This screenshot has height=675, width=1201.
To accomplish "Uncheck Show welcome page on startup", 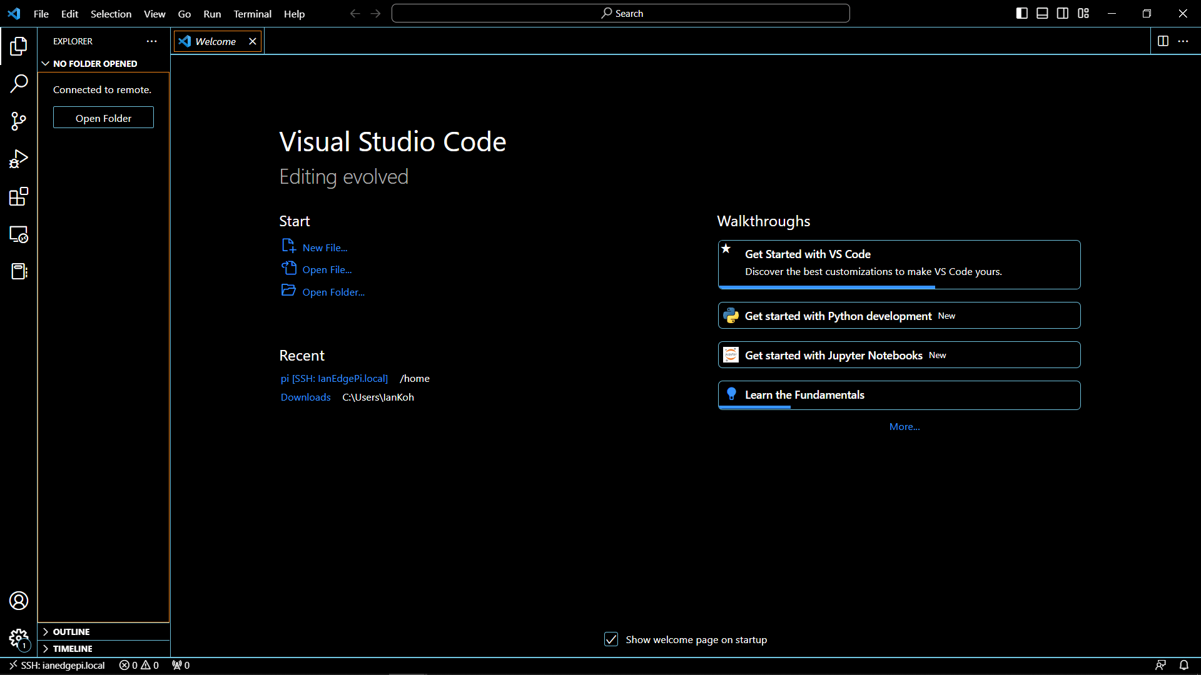I will (611, 639).
